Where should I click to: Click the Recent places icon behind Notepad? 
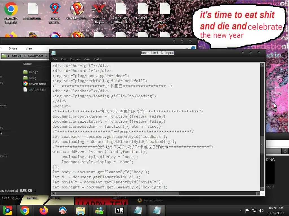tap(139, 200)
